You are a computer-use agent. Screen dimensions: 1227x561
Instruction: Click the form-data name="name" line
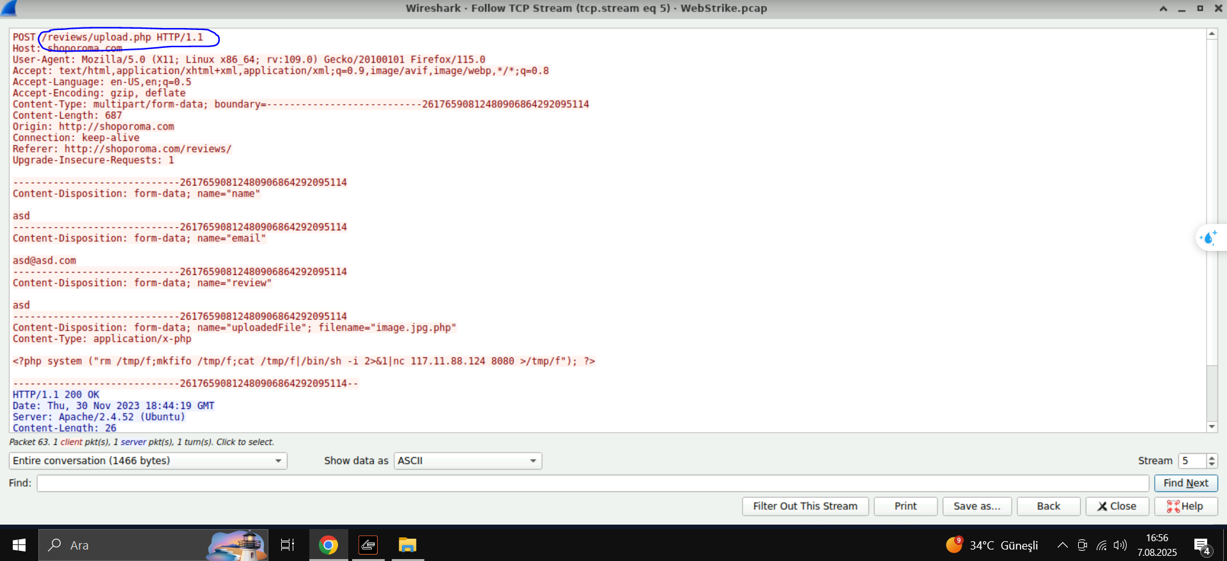[x=136, y=193]
